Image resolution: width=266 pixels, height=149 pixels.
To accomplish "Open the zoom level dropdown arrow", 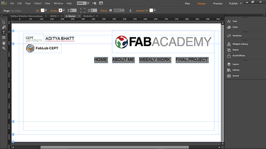I will click(88, 3).
